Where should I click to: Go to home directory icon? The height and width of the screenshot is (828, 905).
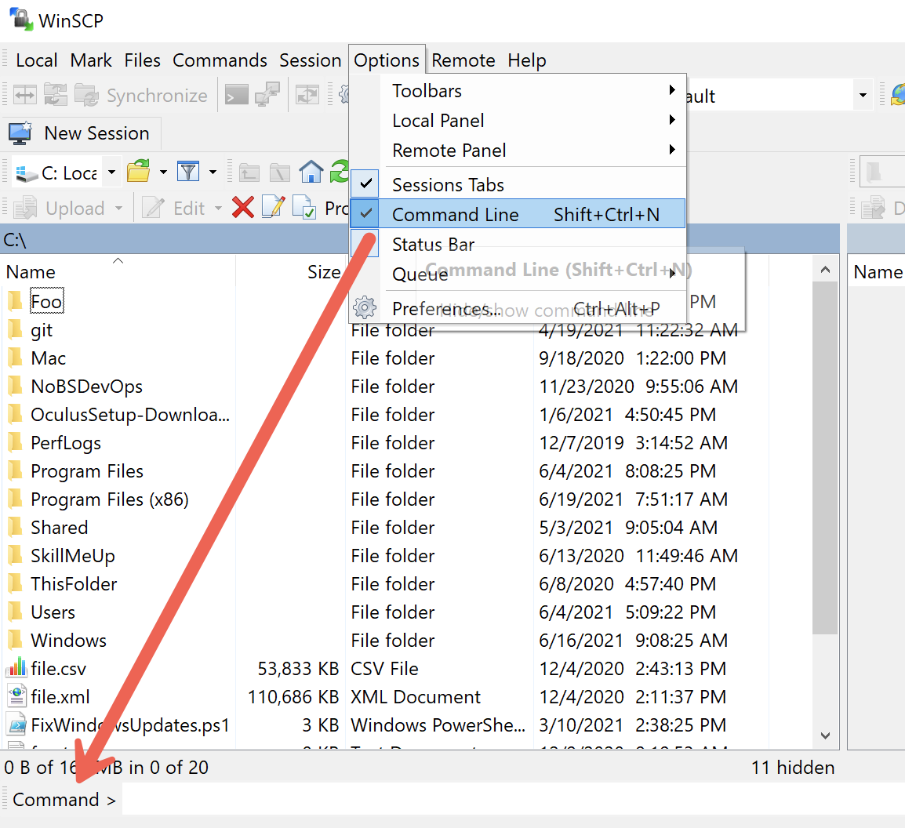[x=311, y=172]
